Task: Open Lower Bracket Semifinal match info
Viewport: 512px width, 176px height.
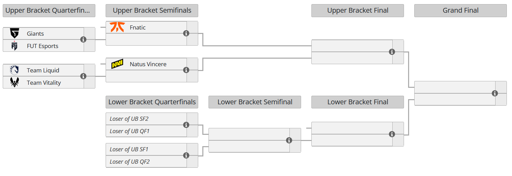Action: (x=289, y=140)
